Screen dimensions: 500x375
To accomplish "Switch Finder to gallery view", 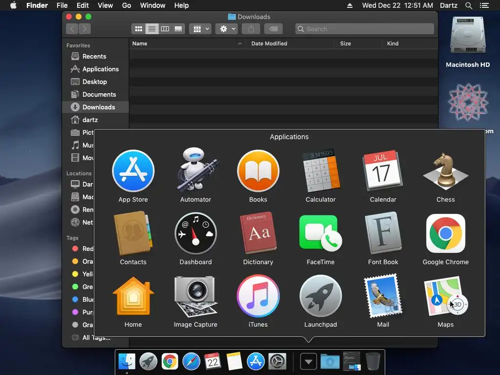I will (x=178, y=29).
